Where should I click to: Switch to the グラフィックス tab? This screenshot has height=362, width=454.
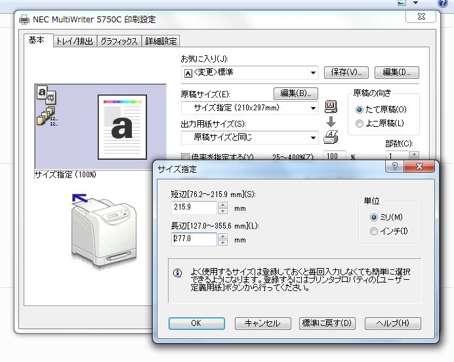coord(119,41)
